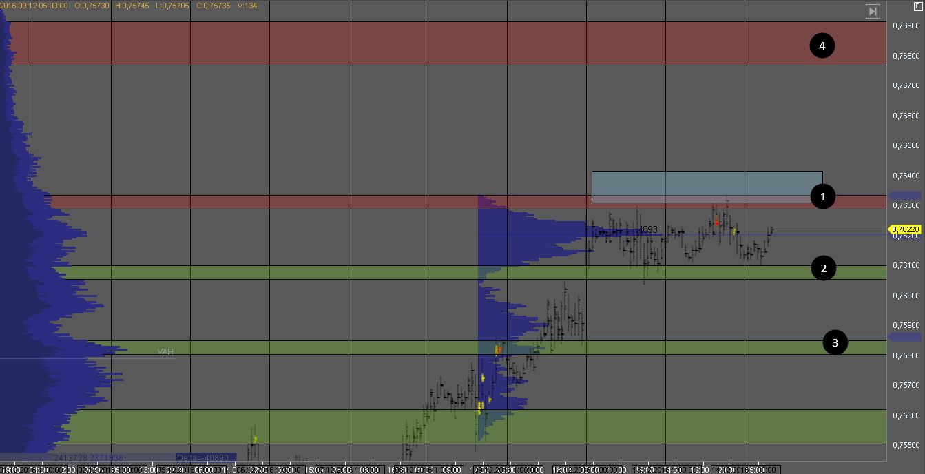The image size is (925, 474).
Task: Click the Delta=-40890 label at bottom
Action: click(x=206, y=457)
